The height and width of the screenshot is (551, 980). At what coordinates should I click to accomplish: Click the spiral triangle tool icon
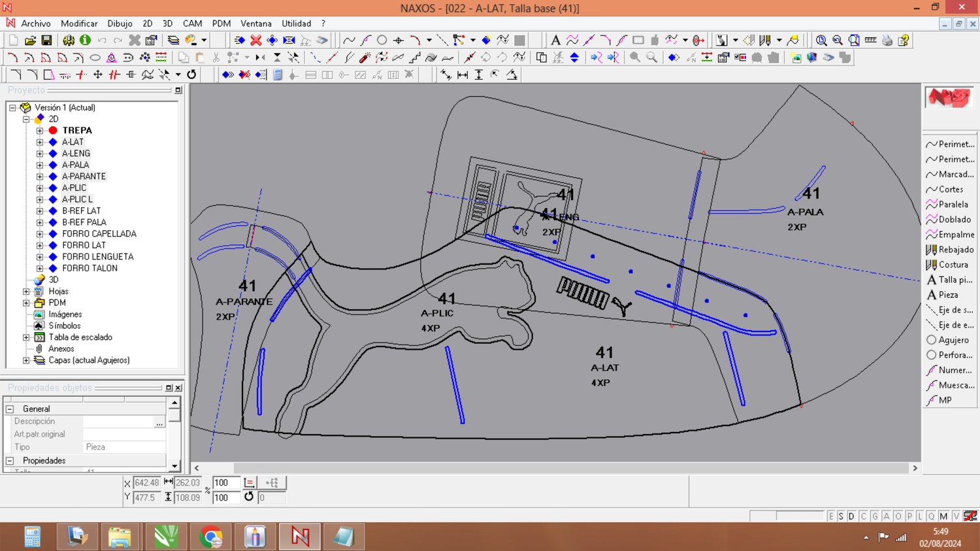[x=112, y=58]
